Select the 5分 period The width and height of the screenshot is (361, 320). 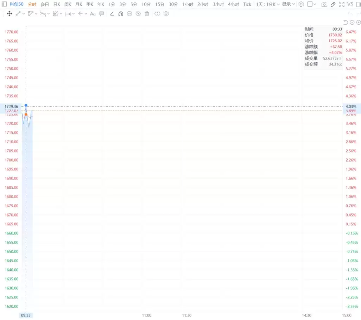coord(134,4)
